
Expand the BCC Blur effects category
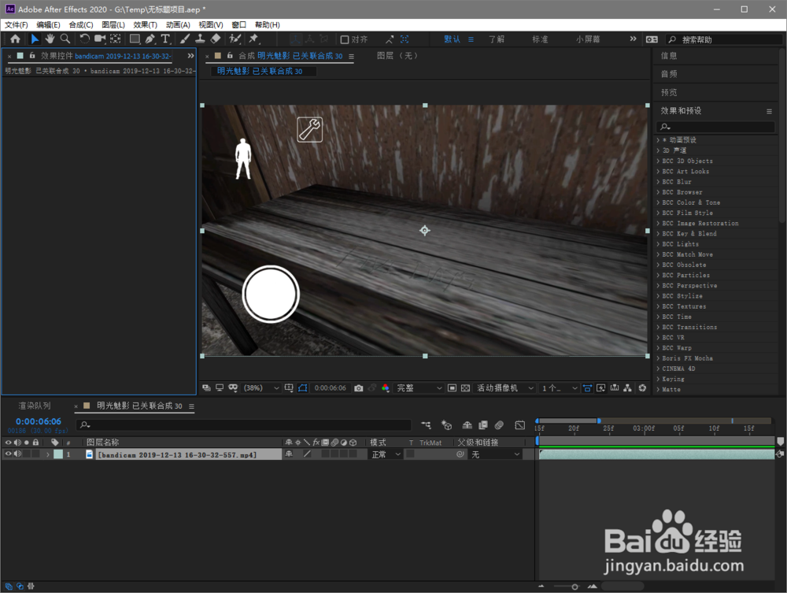pos(658,182)
